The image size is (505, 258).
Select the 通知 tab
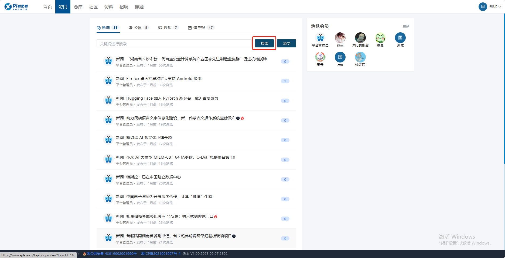pyautogui.click(x=168, y=27)
